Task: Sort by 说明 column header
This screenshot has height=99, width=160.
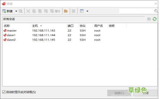Action: 117,26
